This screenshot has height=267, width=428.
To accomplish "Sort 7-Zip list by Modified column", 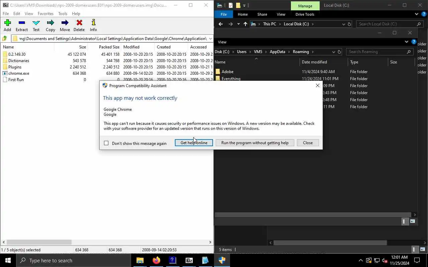I will [x=138, y=47].
